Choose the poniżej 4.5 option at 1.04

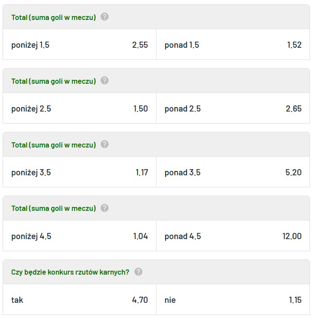pyautogui.click(x=80, y=236)
